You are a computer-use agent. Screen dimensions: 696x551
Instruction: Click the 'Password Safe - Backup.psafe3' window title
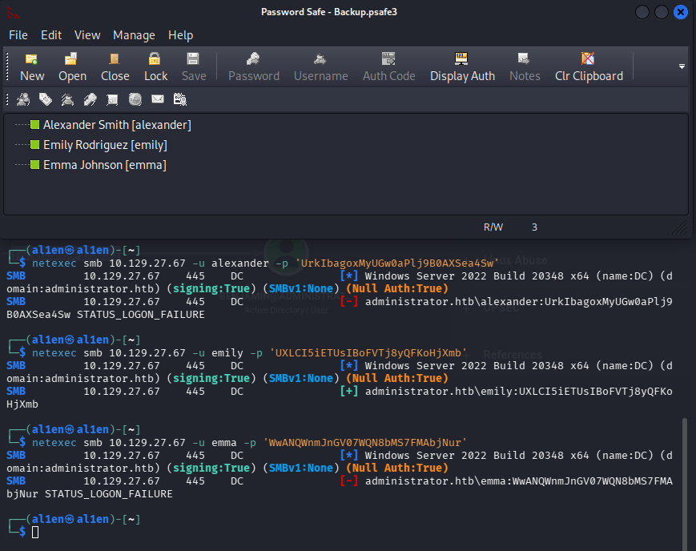coord(329,12)
